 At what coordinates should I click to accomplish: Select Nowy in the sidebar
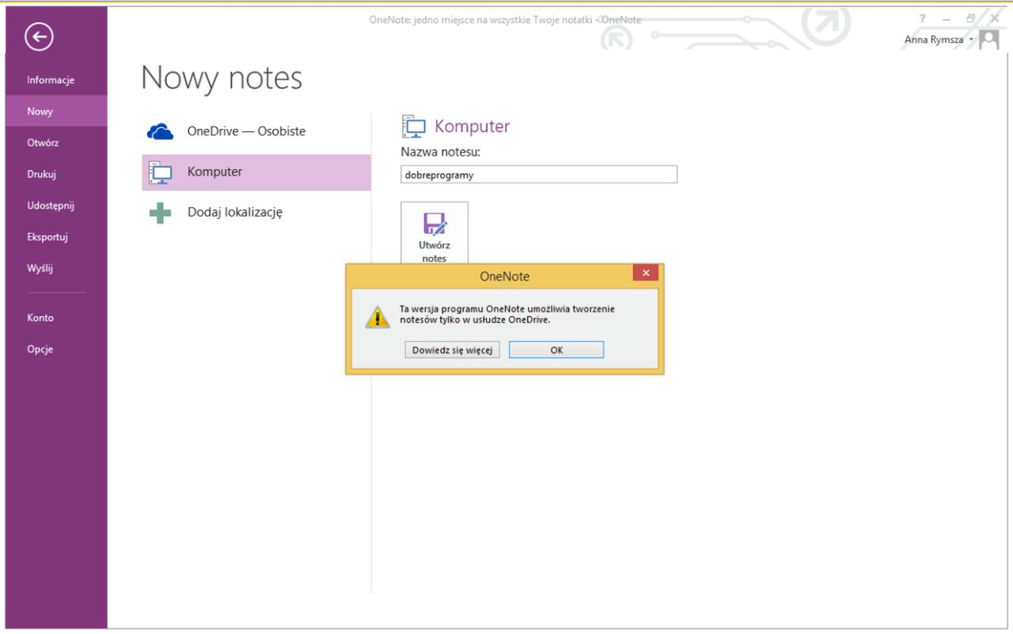56,111
